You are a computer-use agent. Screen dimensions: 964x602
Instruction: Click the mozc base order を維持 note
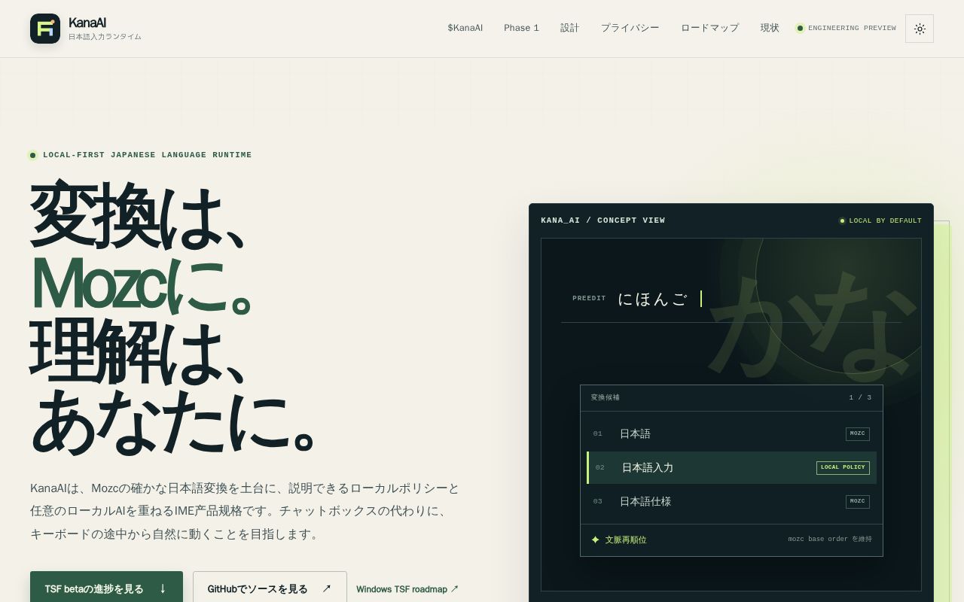(x=830, y=540)
